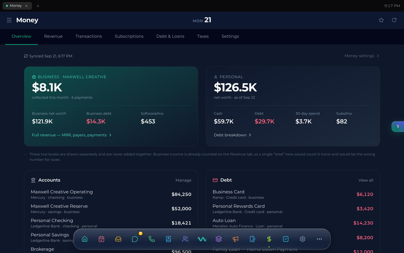Click the Synced Sep 21 status
The image size is (404, 253).
tap(48, 56)
